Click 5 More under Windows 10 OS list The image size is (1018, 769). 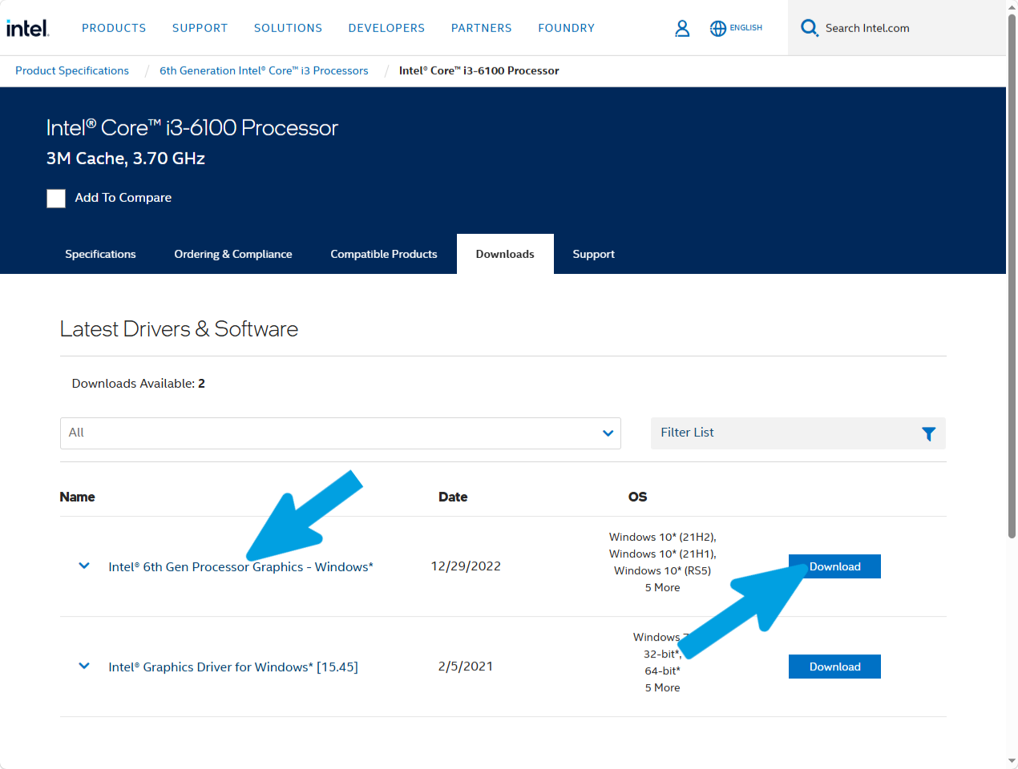[x=663, y=587]
